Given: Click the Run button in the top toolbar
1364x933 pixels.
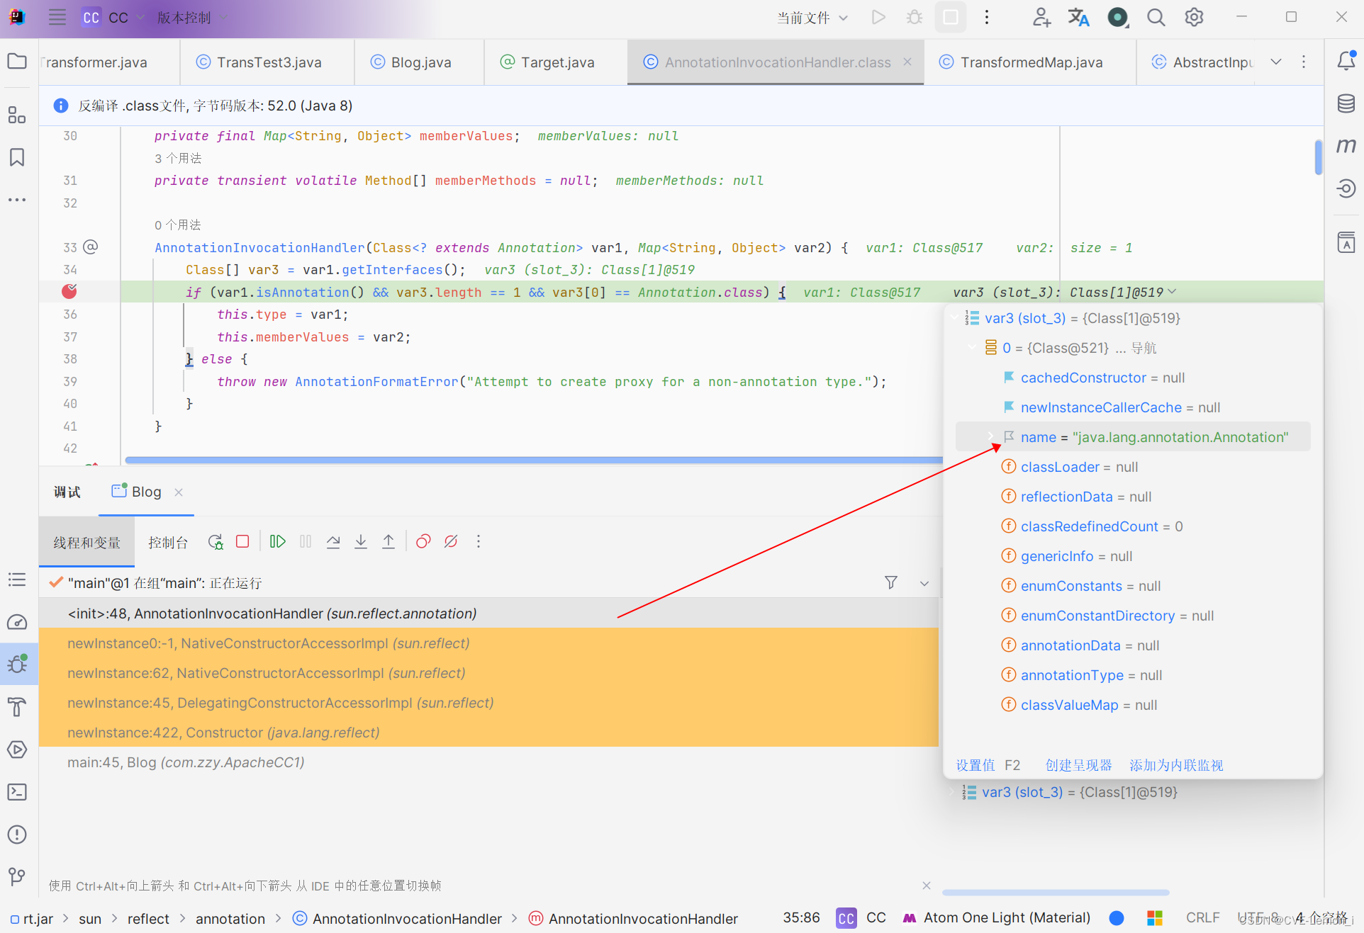Looking at the screenshot, I should click(x=878, y=17).
